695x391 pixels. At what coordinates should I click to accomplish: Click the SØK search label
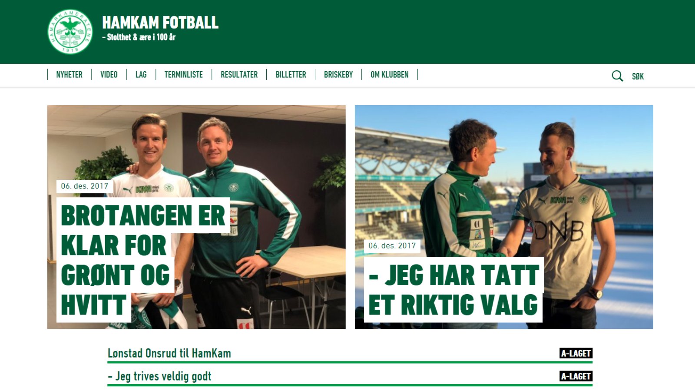638,76
